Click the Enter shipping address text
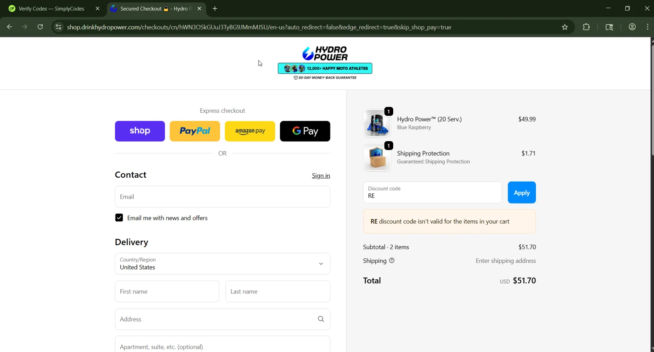654x352 pixels. click(x=506, y=261)
